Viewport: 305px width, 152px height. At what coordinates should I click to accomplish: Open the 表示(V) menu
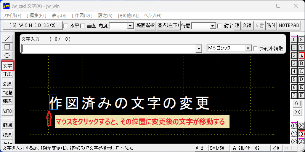point(59,16)
